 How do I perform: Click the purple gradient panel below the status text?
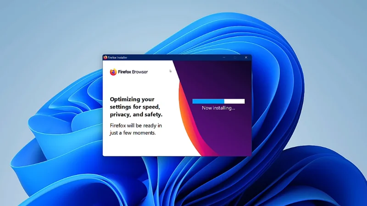tap(225, 135)
